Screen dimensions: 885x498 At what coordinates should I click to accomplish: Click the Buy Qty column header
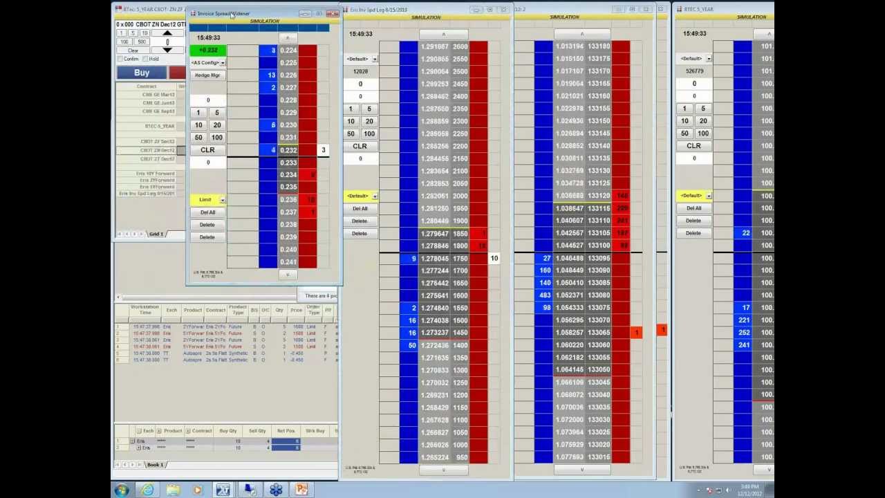tap(227, 431)
